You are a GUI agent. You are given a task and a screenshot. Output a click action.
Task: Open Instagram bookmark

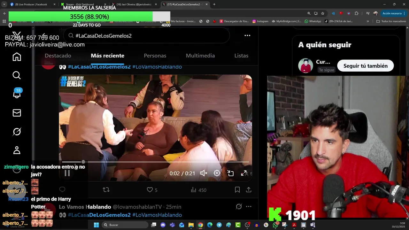[x=260, y=21]
